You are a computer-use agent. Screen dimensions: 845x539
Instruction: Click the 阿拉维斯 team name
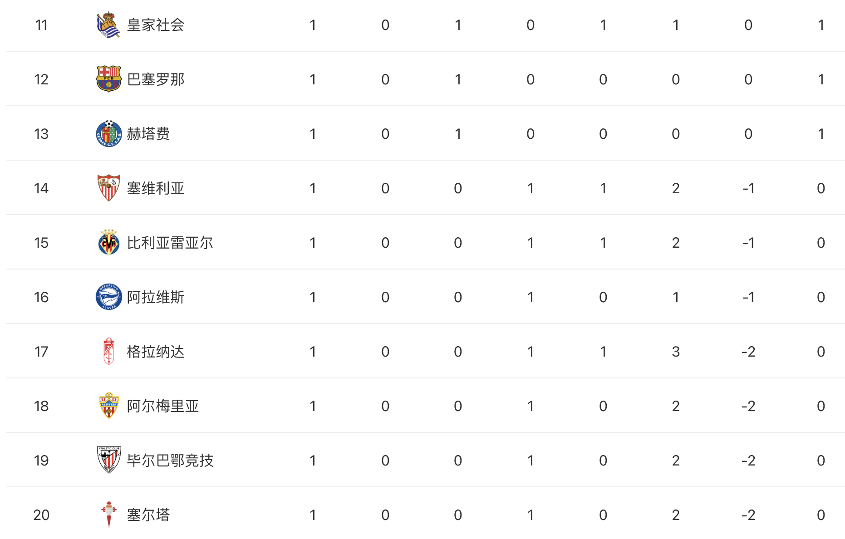(156, 297)
